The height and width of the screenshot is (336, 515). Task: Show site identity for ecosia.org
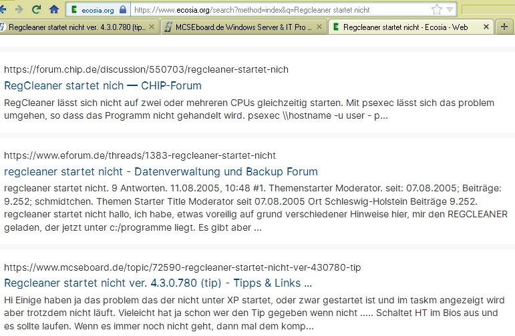98,10
